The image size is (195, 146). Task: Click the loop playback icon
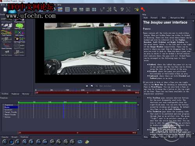point(80,142)
